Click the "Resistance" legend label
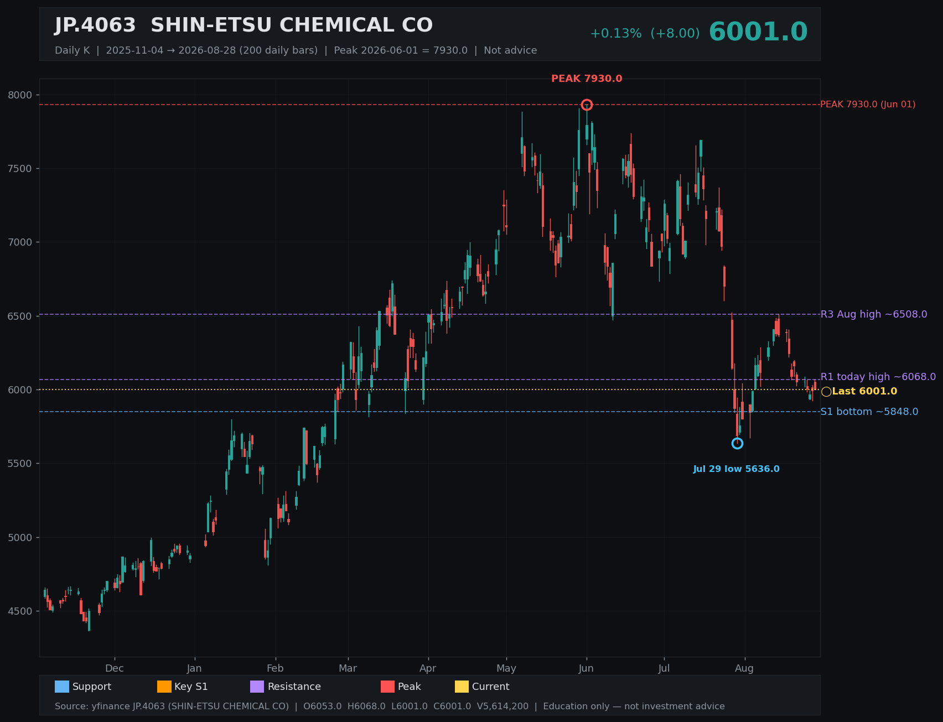This screenshot has height=722, width=943. [x=294, y=687]
